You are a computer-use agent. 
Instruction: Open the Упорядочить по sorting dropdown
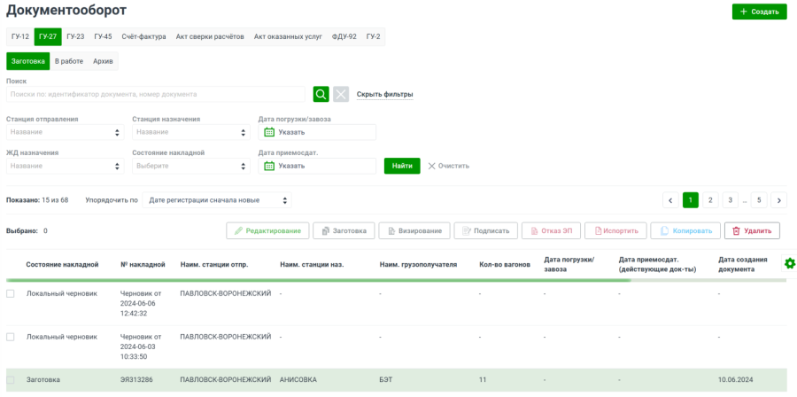pos(217,200)
